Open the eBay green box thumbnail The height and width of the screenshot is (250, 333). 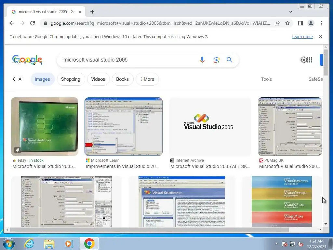45,127
